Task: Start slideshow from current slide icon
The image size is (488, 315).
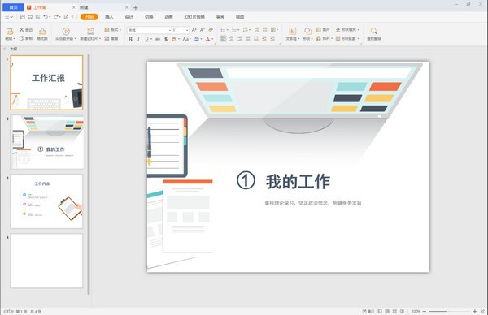Action: pyautogui.click(x=66, y=31)
